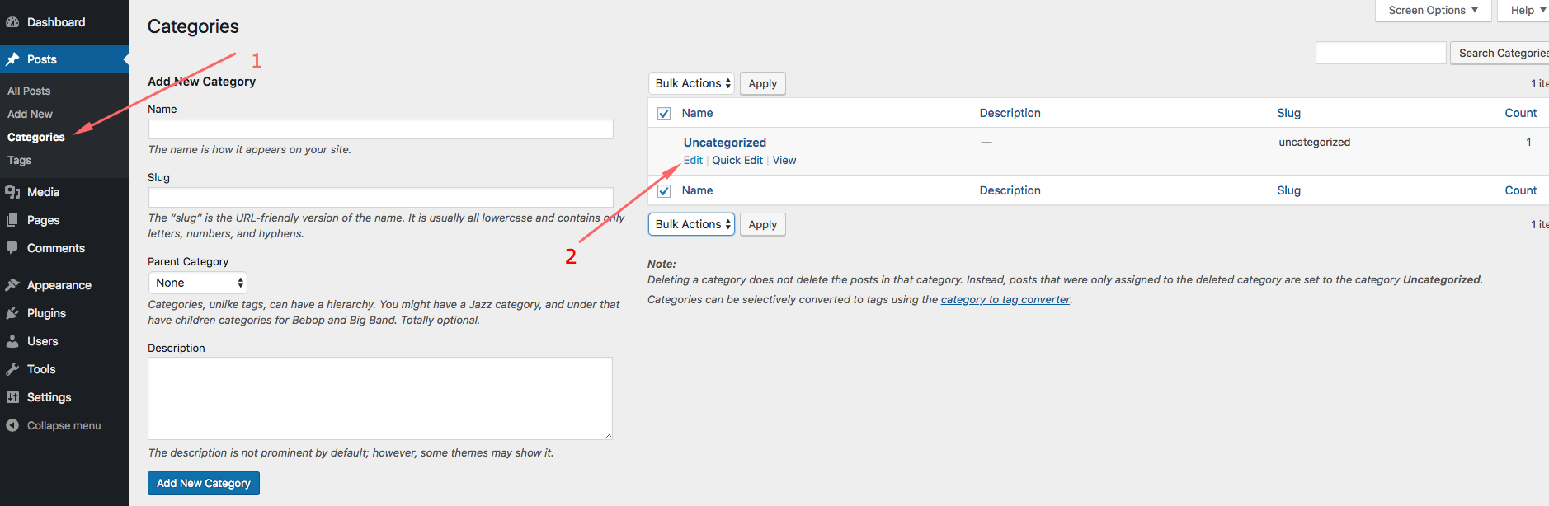
Task: Click into the category Name input field
Action: [x=380, y=129]
